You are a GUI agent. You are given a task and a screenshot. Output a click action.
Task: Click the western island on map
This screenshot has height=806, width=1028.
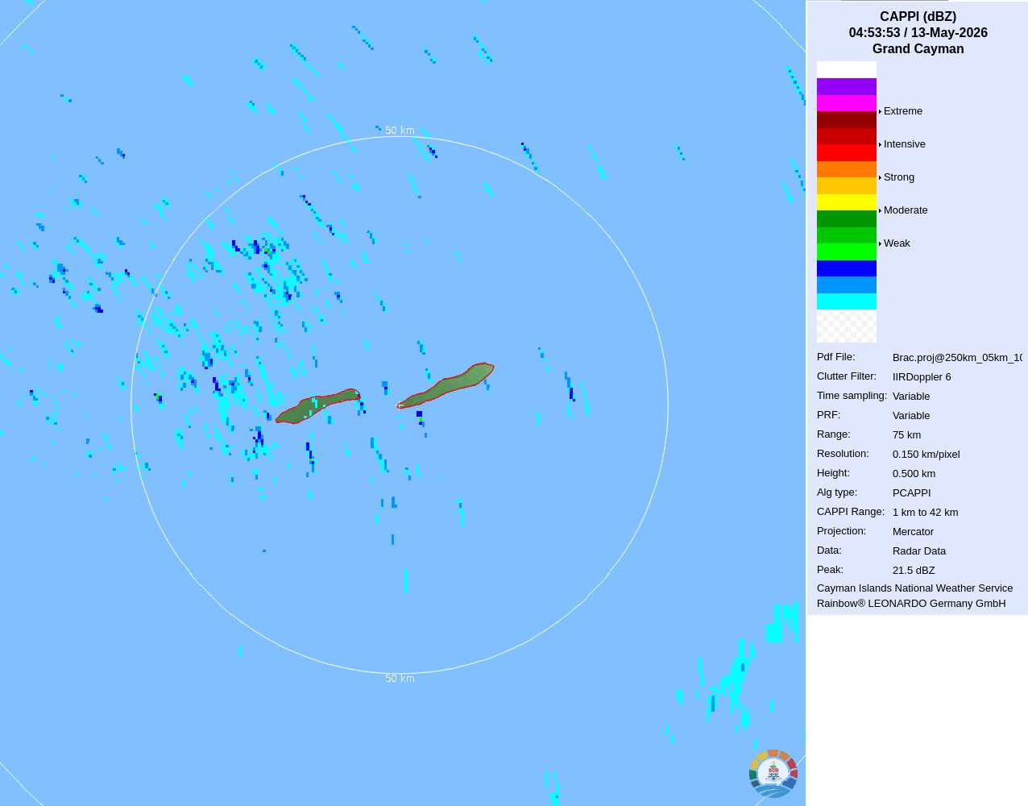pyautogui.click(x=317, y=406)
